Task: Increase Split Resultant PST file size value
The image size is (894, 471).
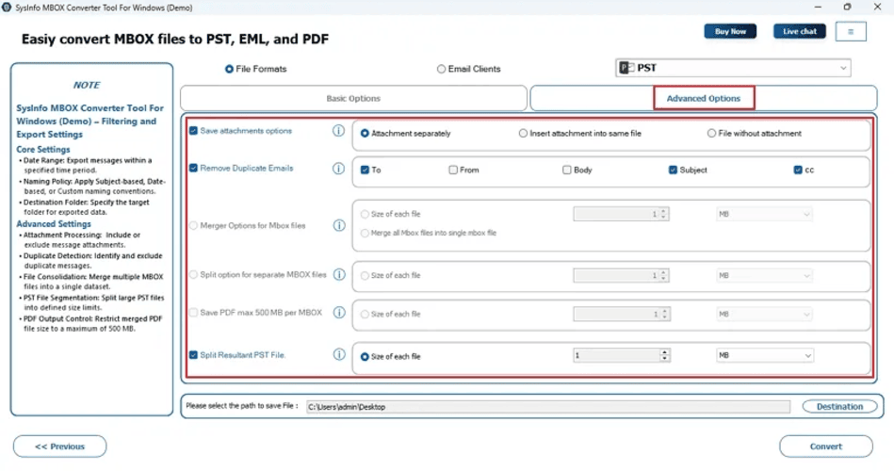Action: 664,352
